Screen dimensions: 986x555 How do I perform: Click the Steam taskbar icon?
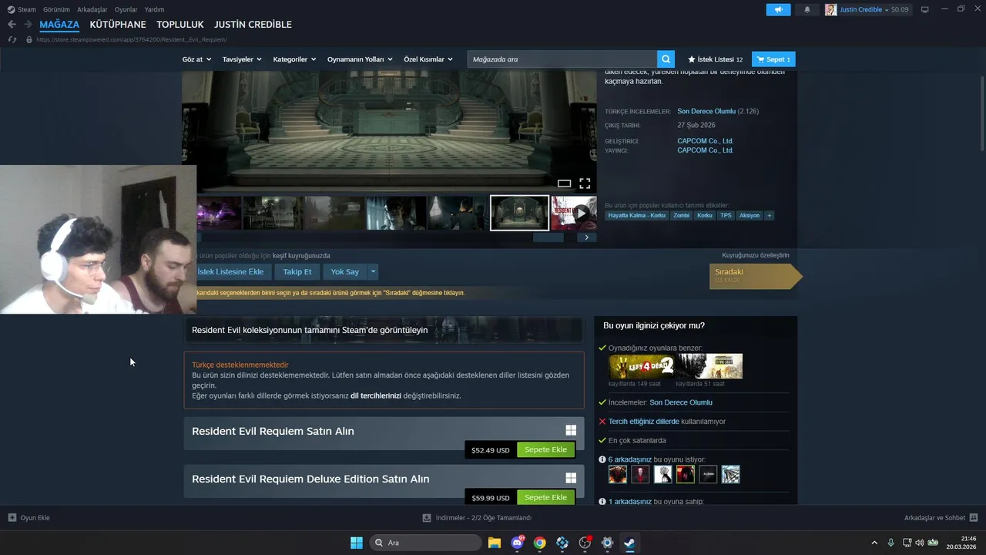[x=629, y=543]
